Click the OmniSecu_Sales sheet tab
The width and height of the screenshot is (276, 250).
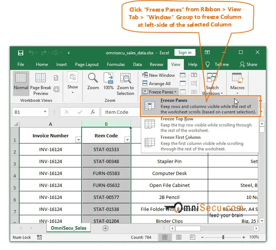69,228
